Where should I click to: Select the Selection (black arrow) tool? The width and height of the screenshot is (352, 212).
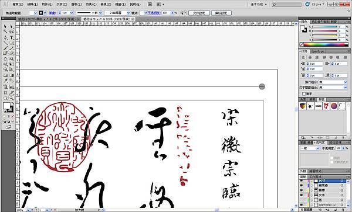pyautogui.click(x=5, y=27)
